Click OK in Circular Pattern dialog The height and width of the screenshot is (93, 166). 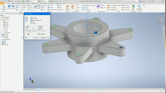click(x=36, y=38)
